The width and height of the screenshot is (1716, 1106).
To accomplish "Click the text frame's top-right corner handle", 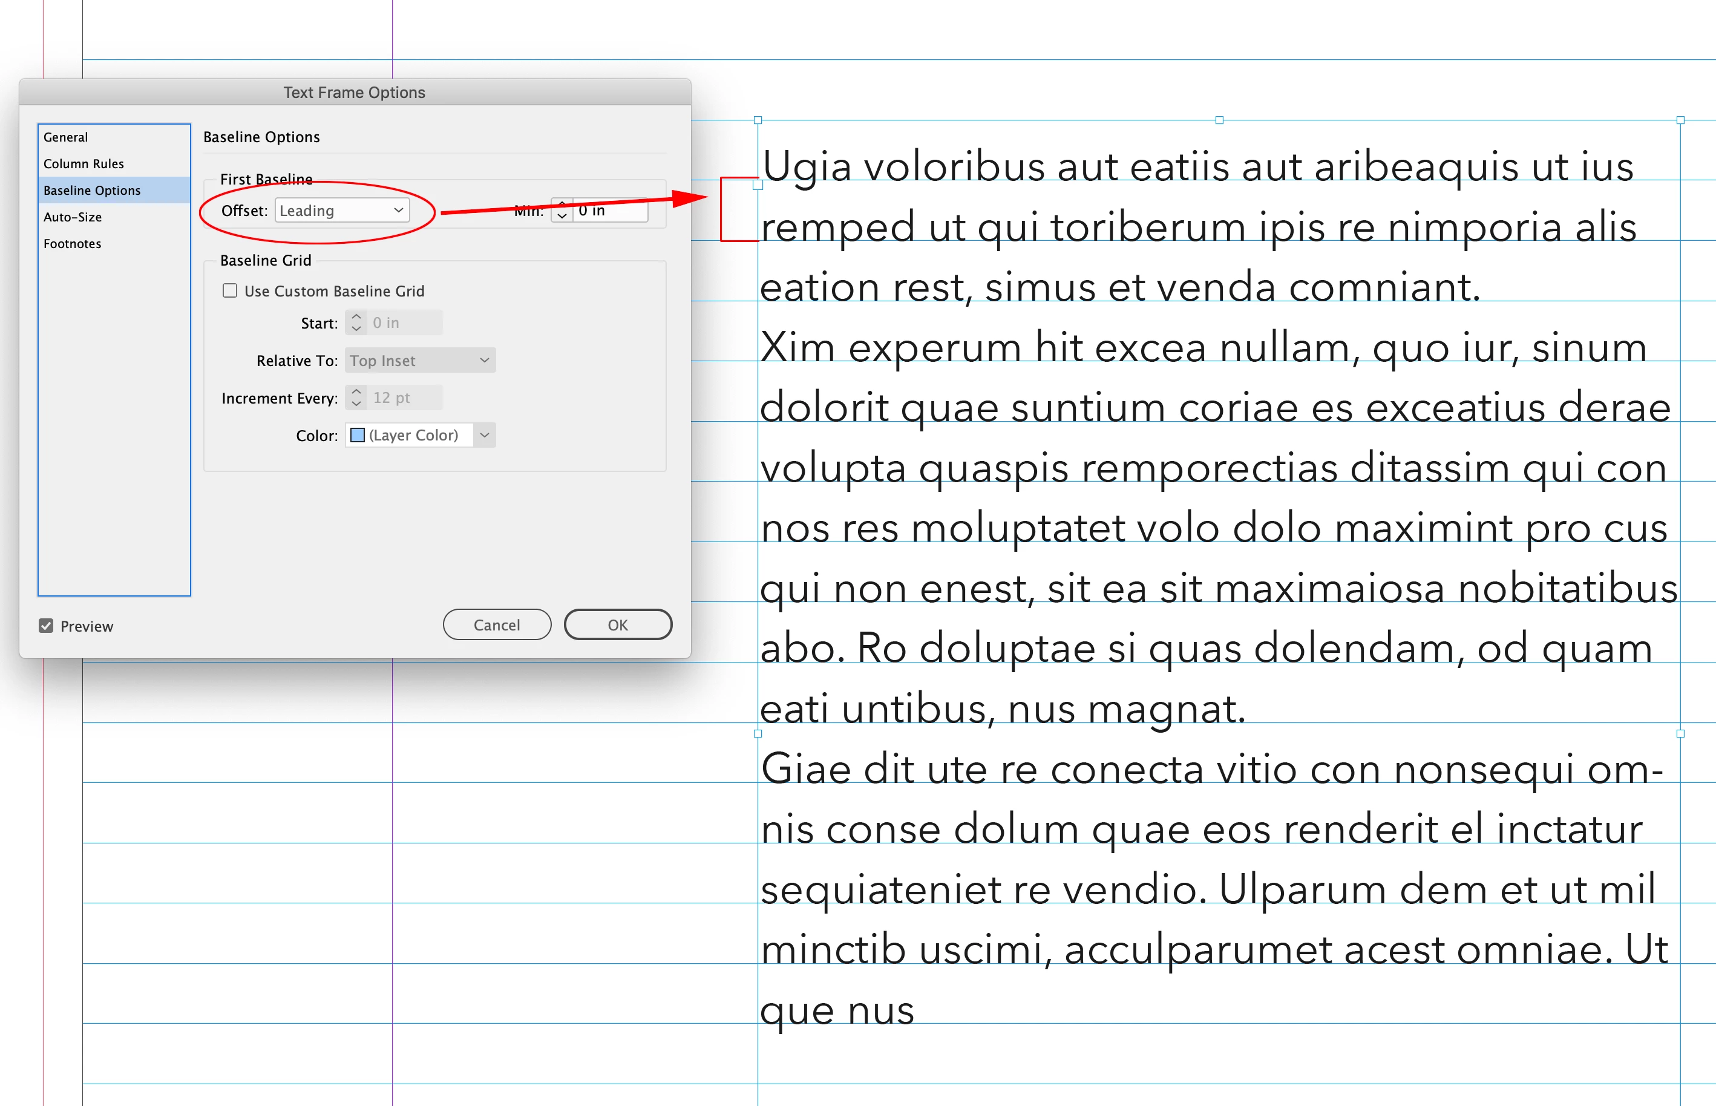I will 1680,120.
